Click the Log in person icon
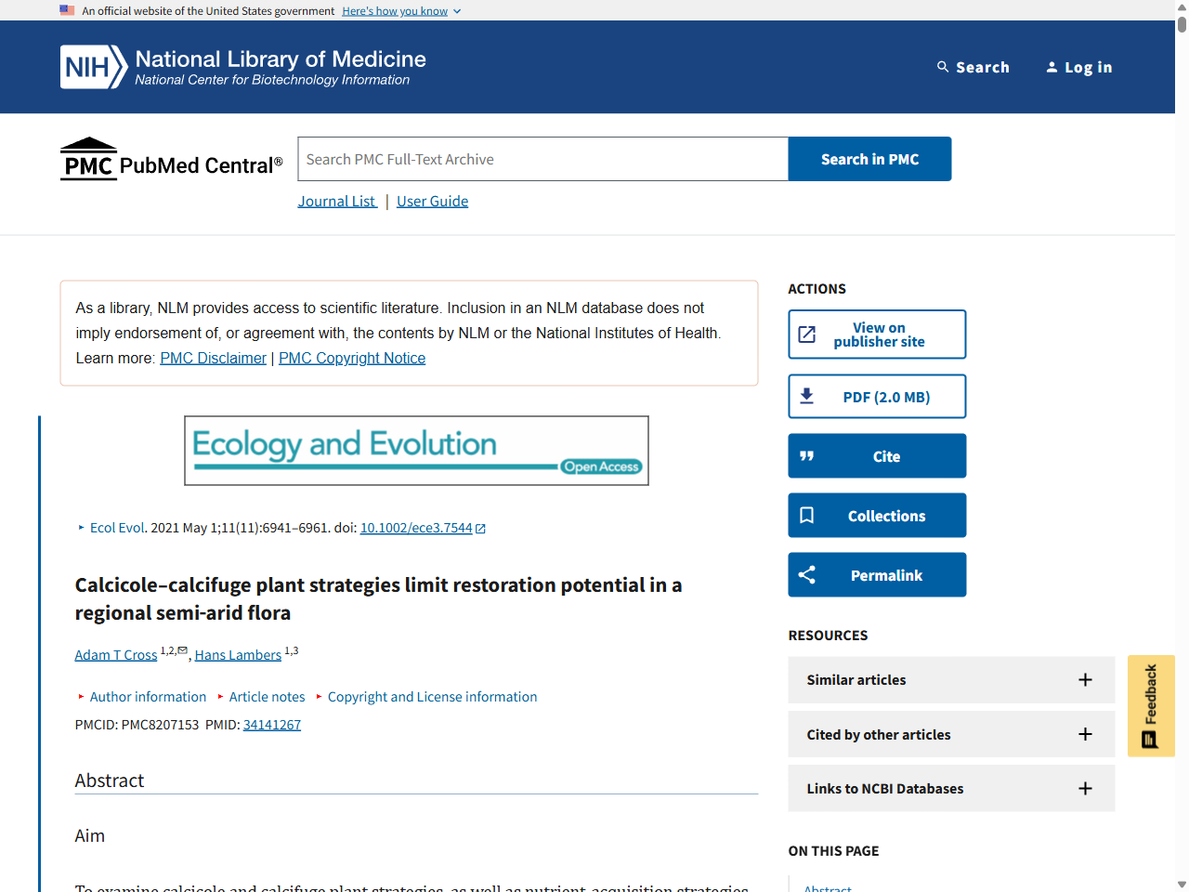Image resolution: width=1189 pixels, height=892 pixels. tap(1052, 66)
